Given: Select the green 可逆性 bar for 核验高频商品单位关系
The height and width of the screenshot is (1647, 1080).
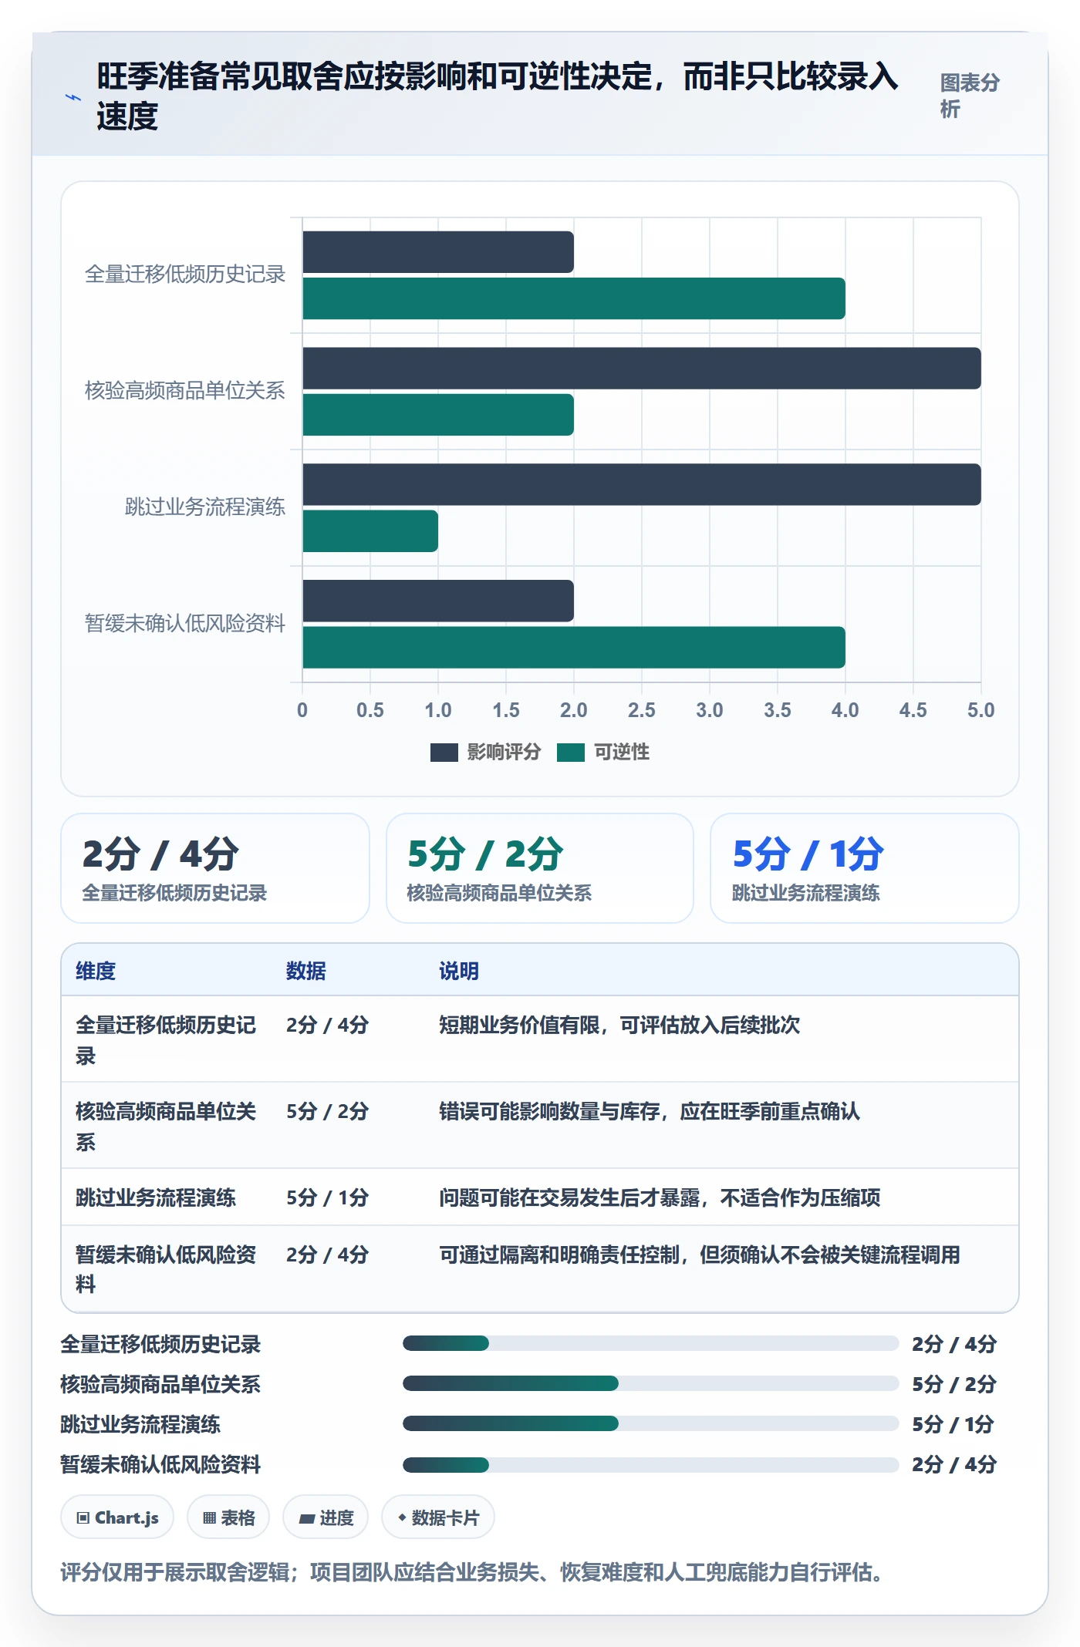Looking at the screenshot, I should click(438, 415).
